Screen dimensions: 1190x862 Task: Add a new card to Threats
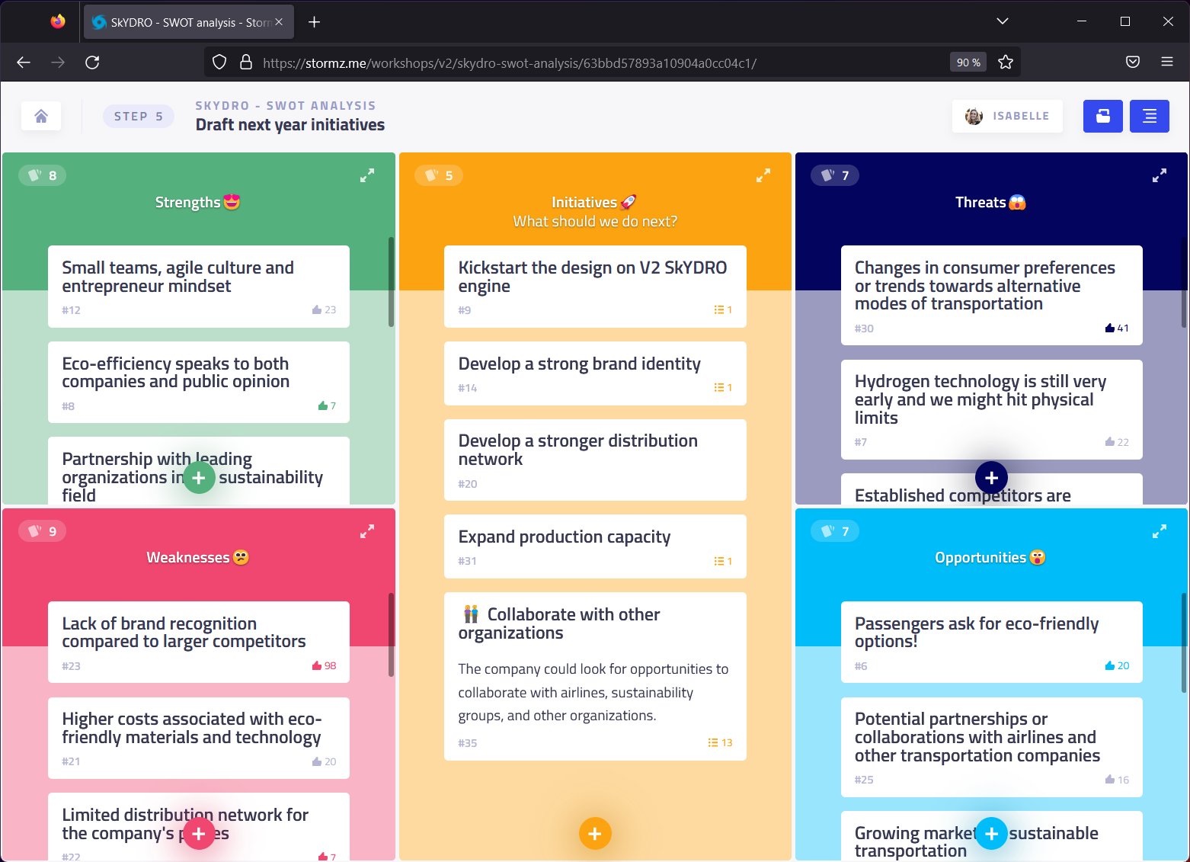click(x=991, y=478)
